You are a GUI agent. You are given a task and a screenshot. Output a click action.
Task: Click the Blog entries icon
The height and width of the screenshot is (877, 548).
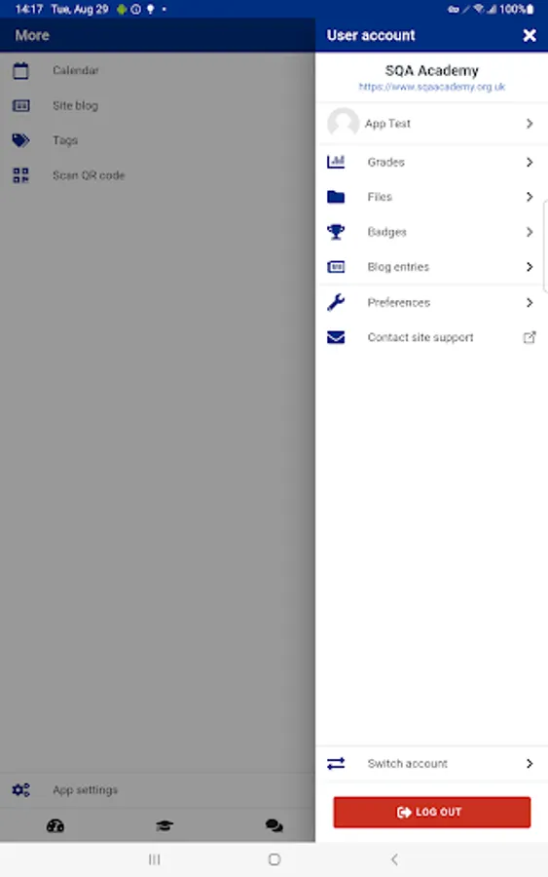[x=336, y=267]
